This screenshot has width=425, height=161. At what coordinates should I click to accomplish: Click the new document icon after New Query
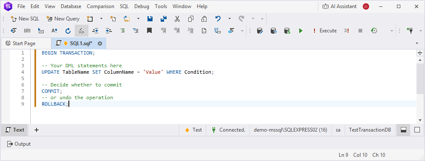(90, 19)
